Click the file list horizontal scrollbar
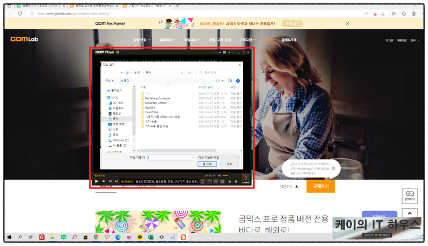Image resolution: width=428 pixels, height=246 pixels. click(x=178, y=151)
